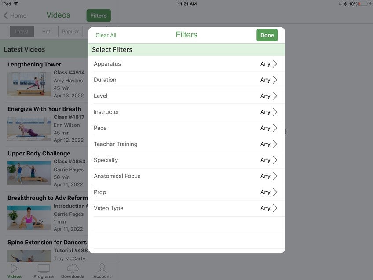Expand the Apparatus filter chevron
The image size is (373, 280).
pyautogui.click(x=275, y=64)
